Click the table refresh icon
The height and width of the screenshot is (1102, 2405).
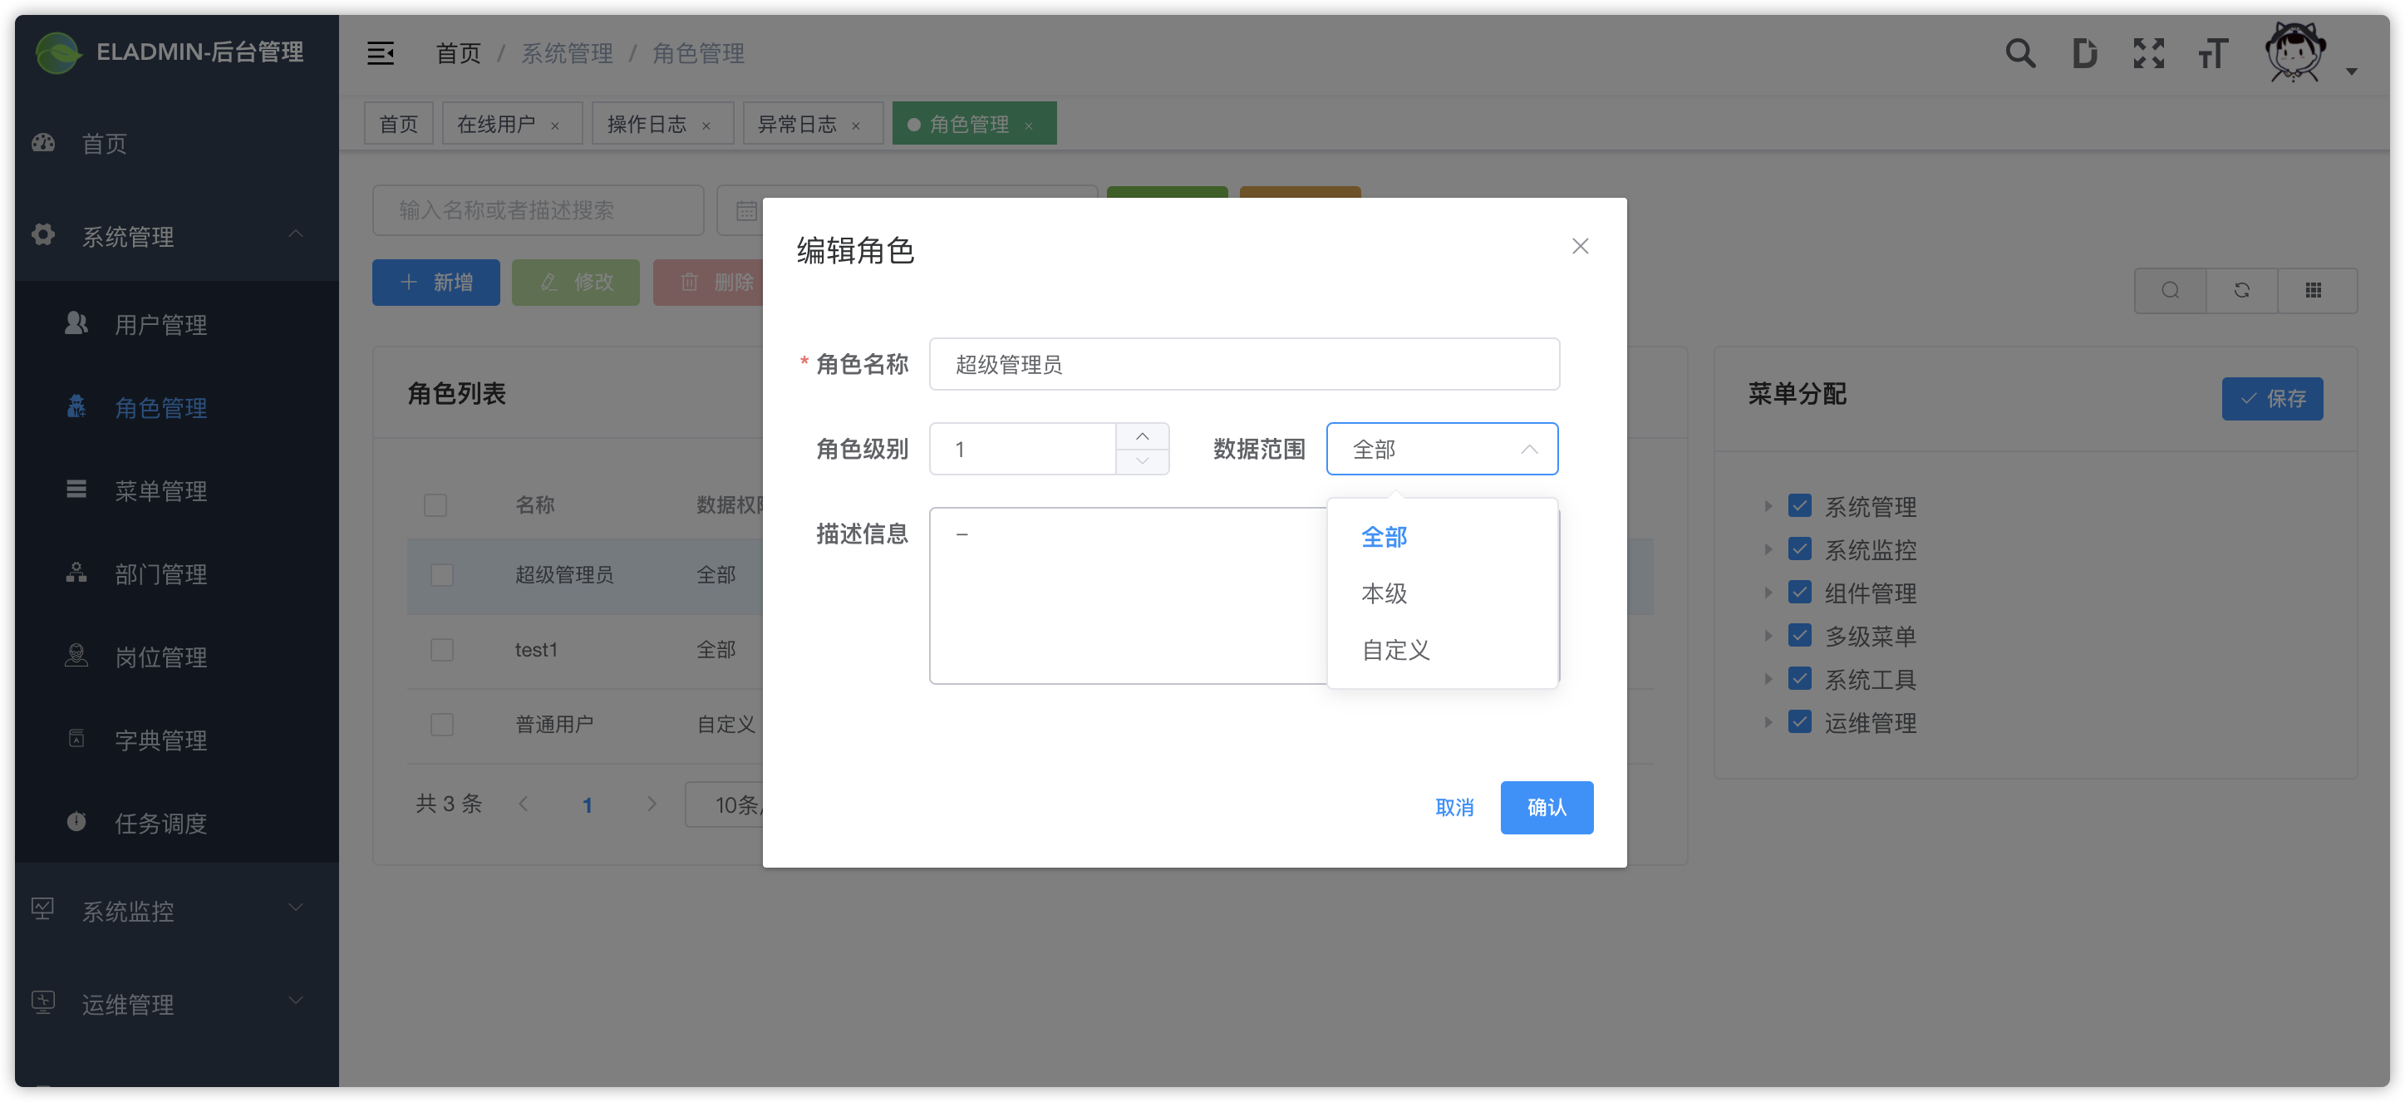click(2241, 290)
